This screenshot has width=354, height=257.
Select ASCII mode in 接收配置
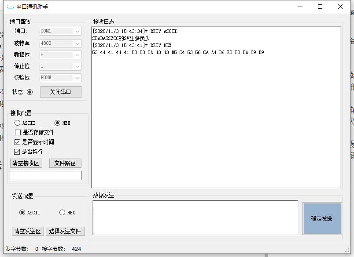pyautogui.click(x=18, y=122)
